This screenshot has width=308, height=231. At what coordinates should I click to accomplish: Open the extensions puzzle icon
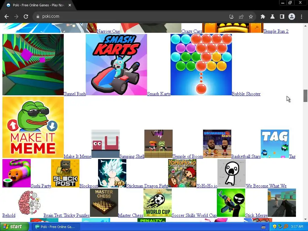(263, 17)
